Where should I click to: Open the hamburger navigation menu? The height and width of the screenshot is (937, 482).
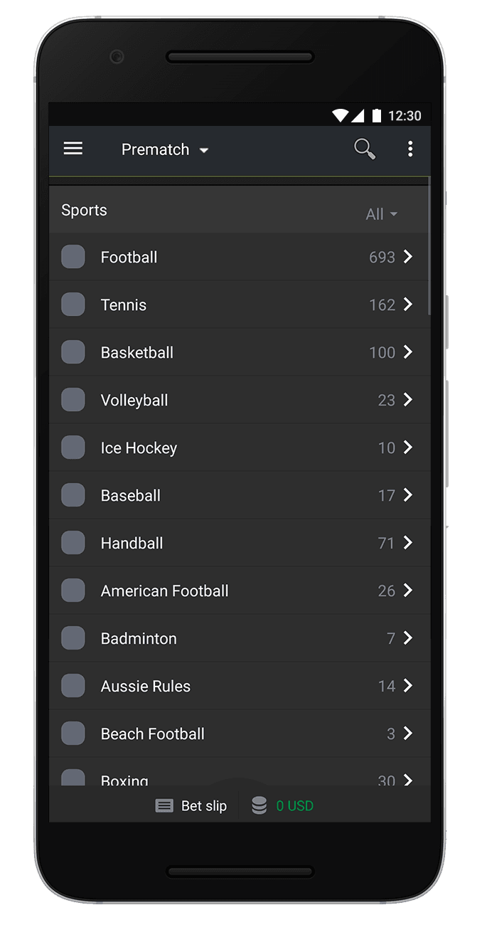coord(73,149)
